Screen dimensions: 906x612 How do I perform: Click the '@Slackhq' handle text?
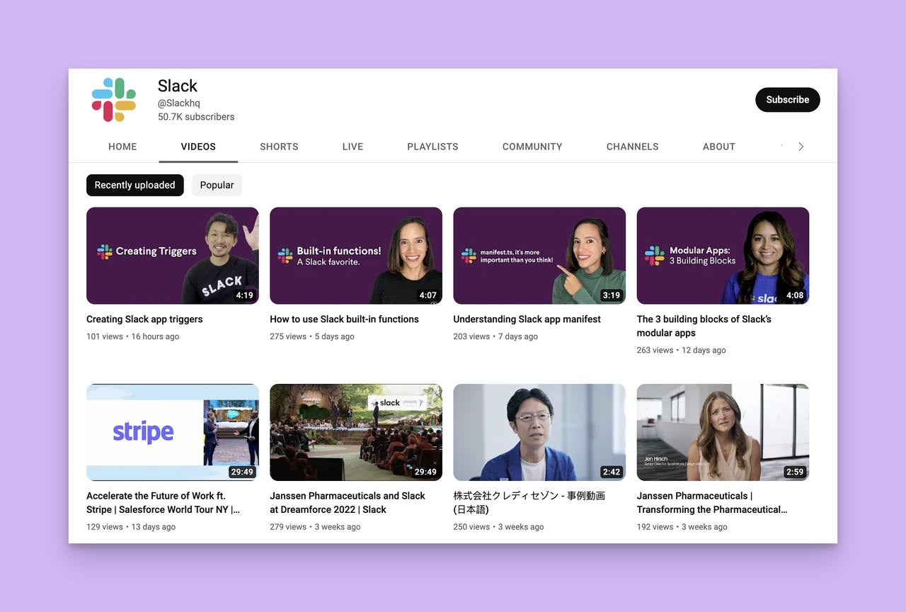click(x=179, y=103)
